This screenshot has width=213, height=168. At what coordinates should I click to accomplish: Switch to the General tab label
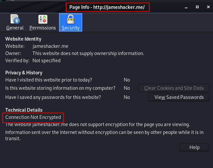coord(15,28)
